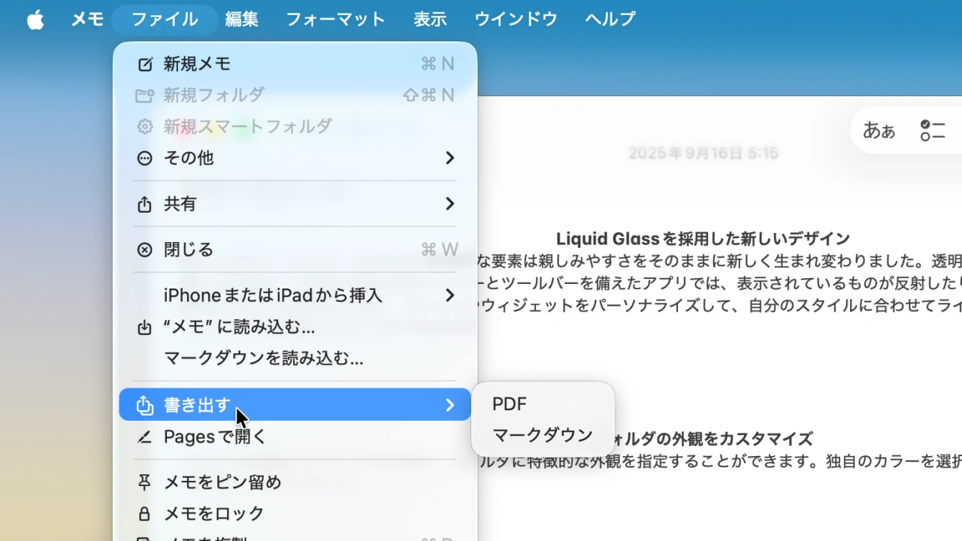
Task: Click the pencil icon beside Pagesで開く
Action: (x=145, y=437)
